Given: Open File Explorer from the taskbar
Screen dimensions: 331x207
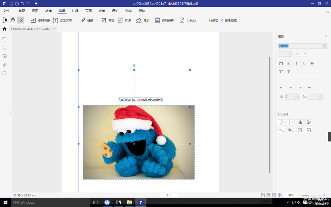Looking at the screenshot, I should [129, 202].
